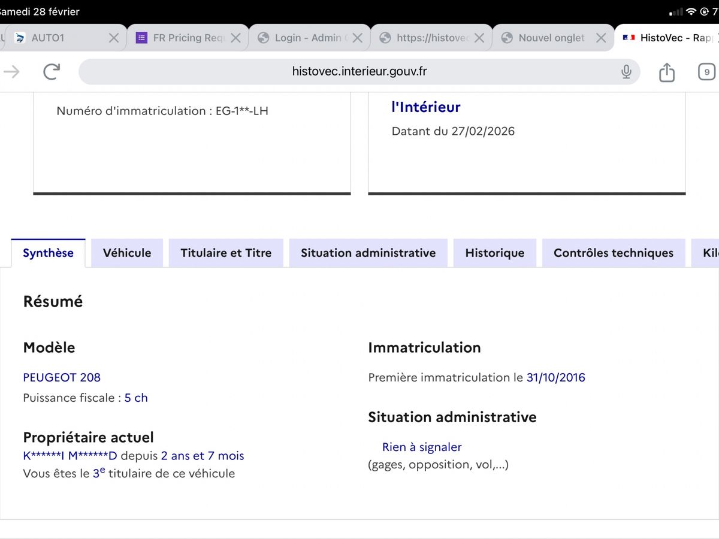Click the 31/10/2016 first registration date
The image size is (719, 539).
pyautogui.click(x=556, y=377)
